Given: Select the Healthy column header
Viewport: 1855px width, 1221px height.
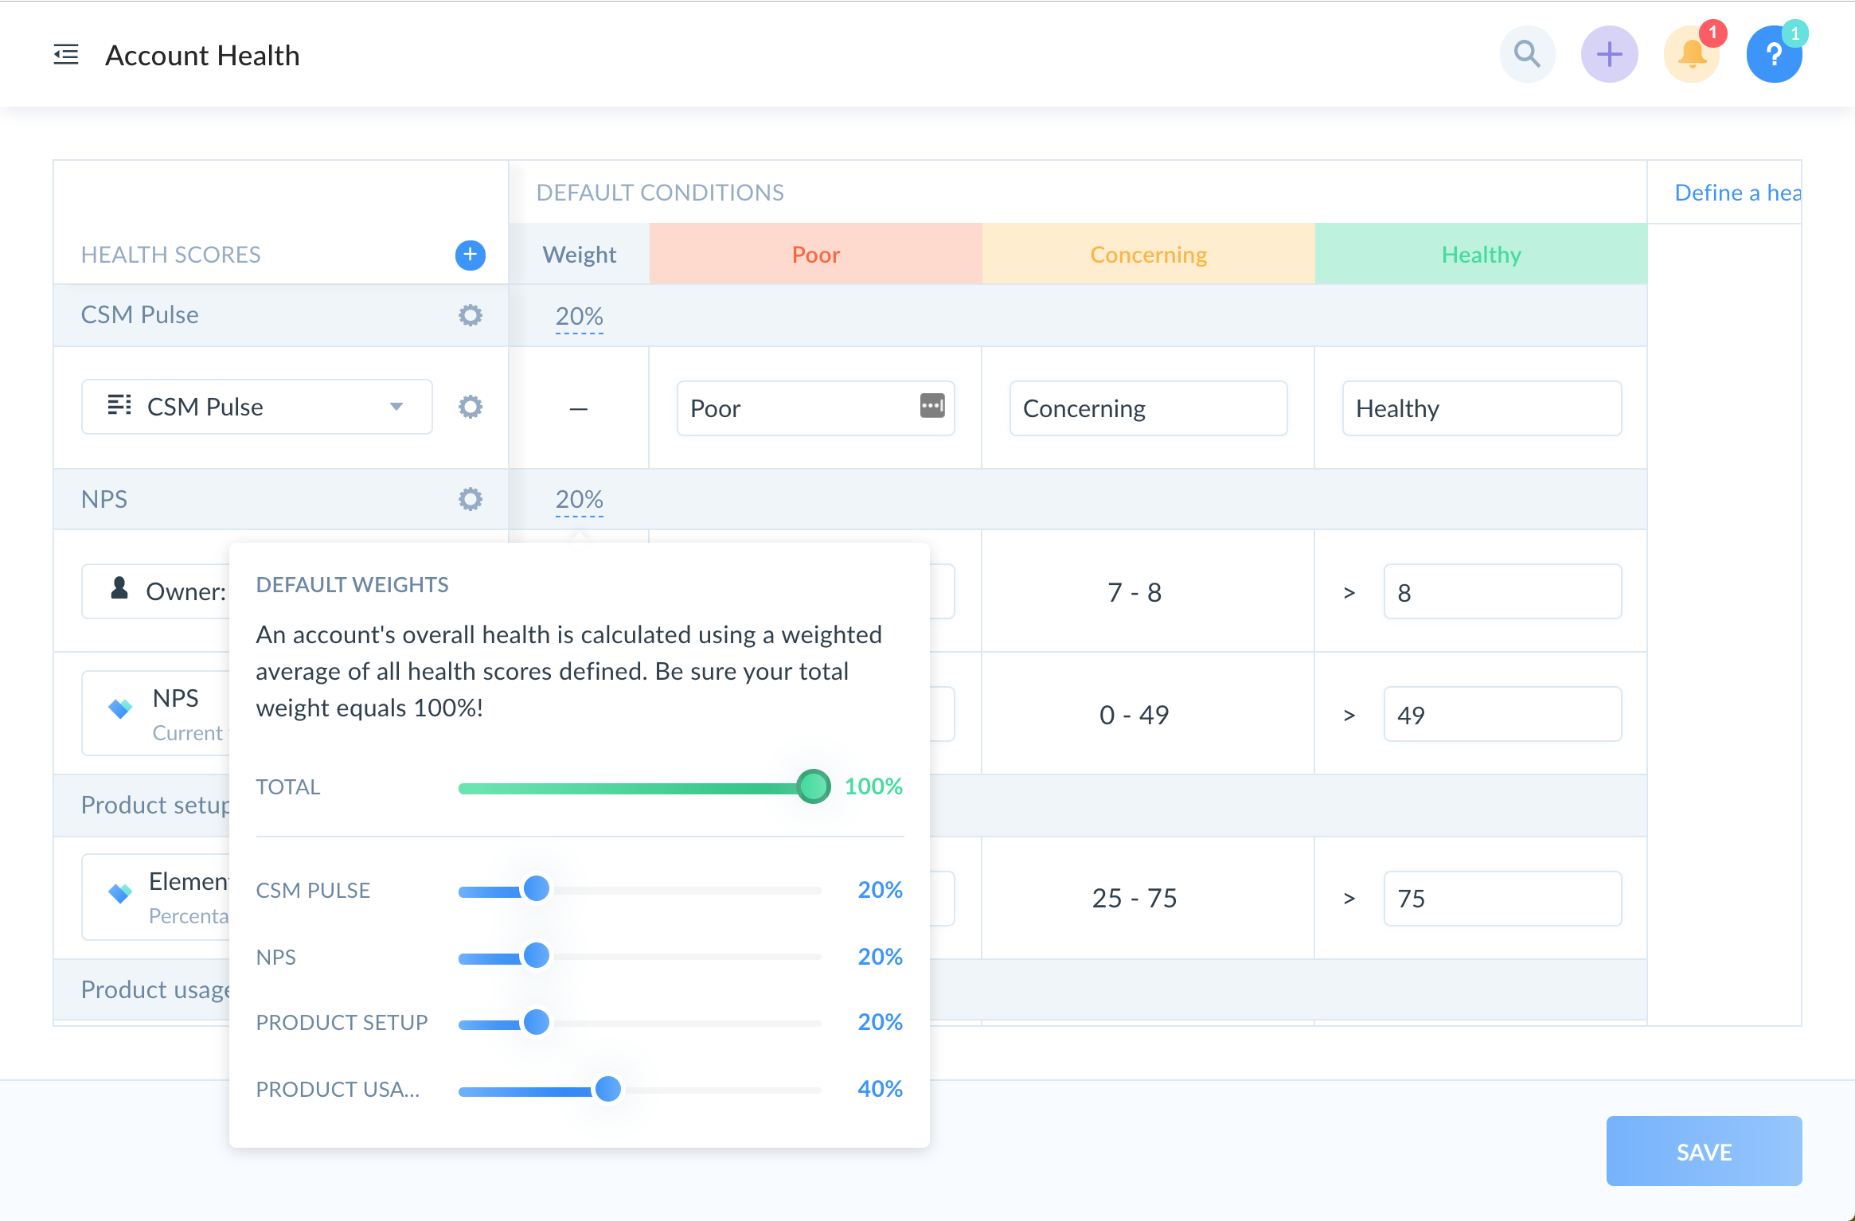Looking at the screenshot, I should (x=1481, y=255).
